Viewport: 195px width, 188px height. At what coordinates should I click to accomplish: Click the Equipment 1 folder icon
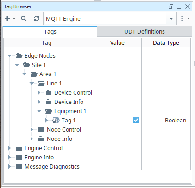point(49,111)
